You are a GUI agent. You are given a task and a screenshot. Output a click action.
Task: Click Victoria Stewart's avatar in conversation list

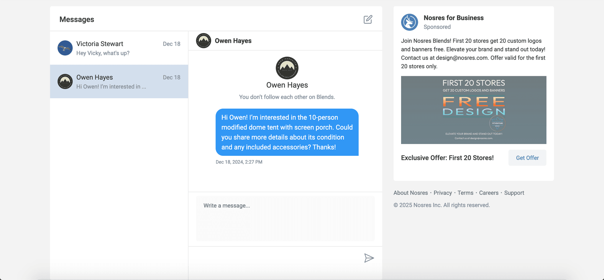point(65,48)
